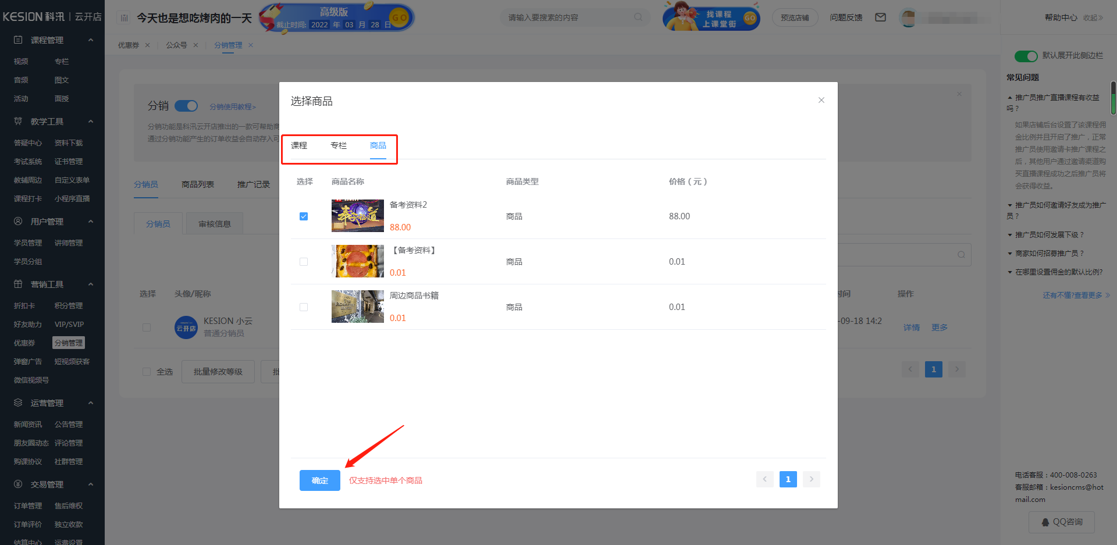Click the mail envelope icon in header
The width and height of the screenshot is (1117, 545).
point(881,17)
